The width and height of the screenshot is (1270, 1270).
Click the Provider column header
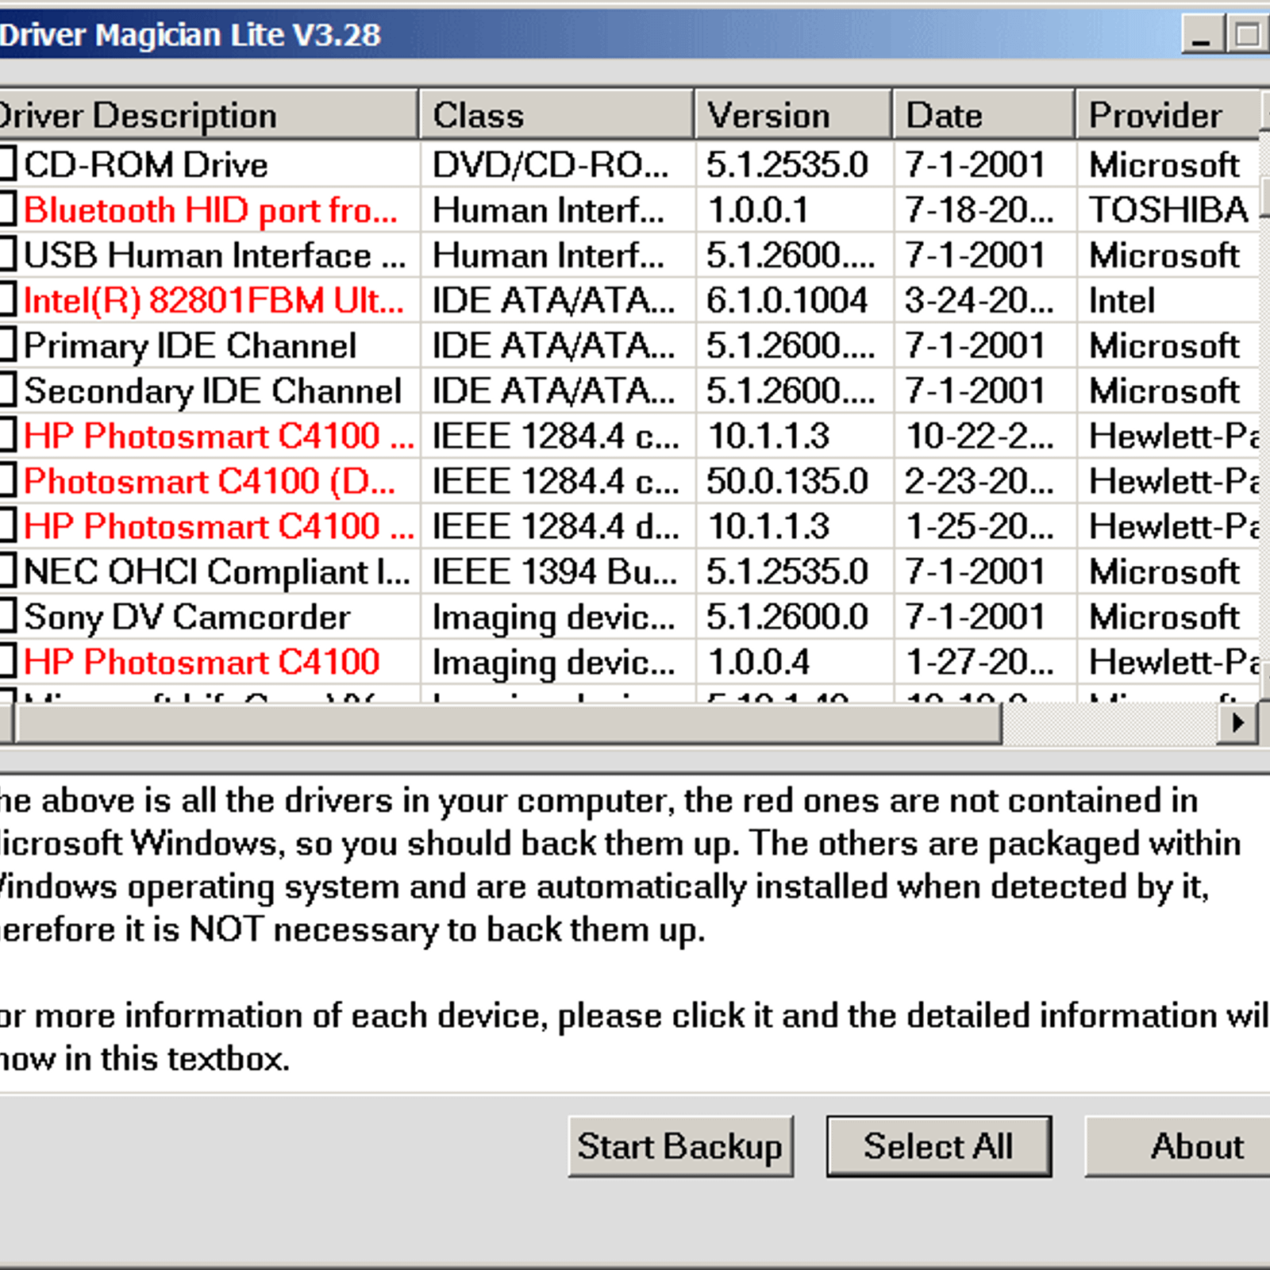click(x=1165, y=115)
